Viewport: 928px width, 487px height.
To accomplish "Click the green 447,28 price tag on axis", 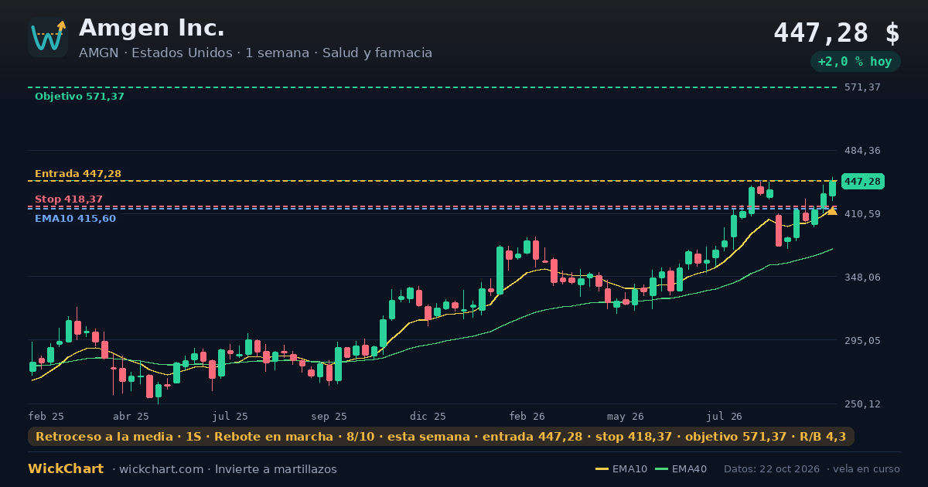I will (862, 182).
